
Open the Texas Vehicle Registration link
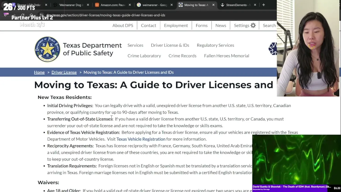[141, 139]
